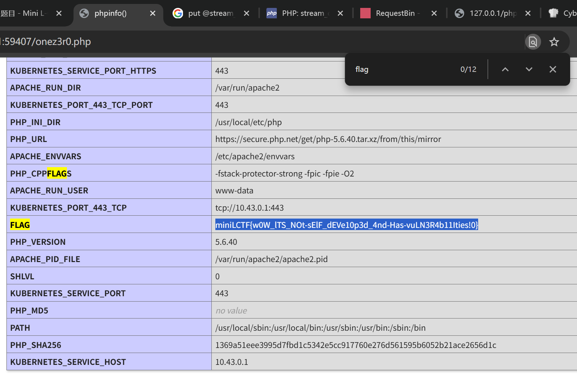Screen dimensions: 577x385
Task: Close the PHP: stream tab
Action: click(x=340, y=13)
